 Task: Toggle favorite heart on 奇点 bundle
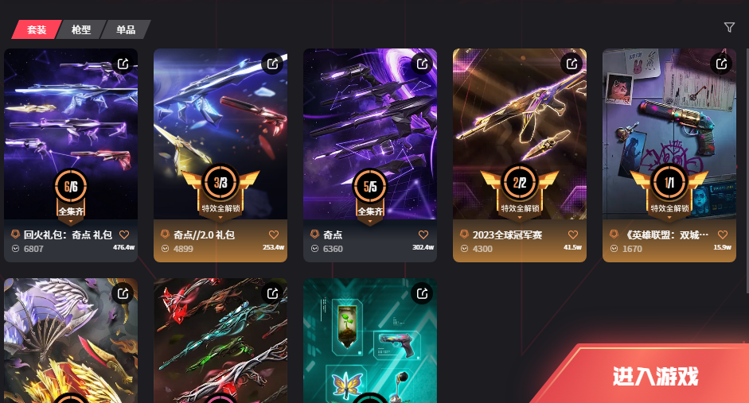[423, 234]
